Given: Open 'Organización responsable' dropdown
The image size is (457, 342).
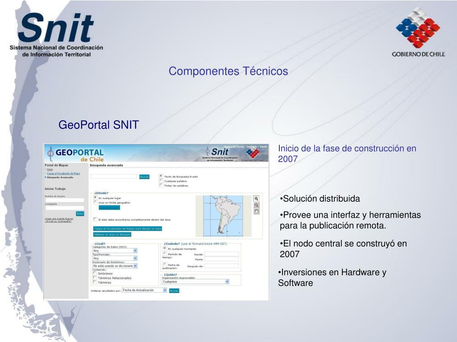Looking at the screenshot, I should (x=195, y=281).
